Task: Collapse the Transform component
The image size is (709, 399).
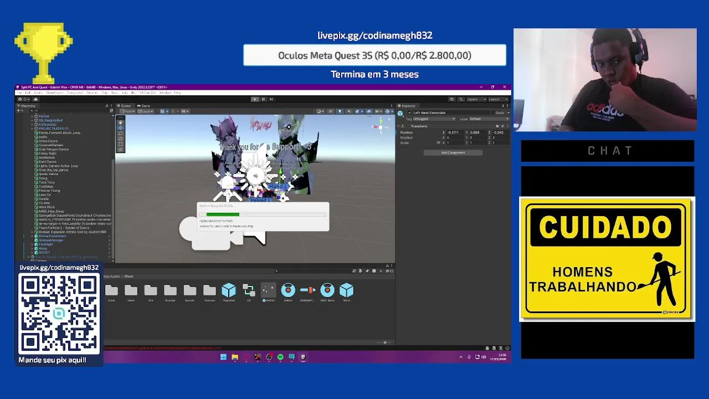Action: coord(398,126)
